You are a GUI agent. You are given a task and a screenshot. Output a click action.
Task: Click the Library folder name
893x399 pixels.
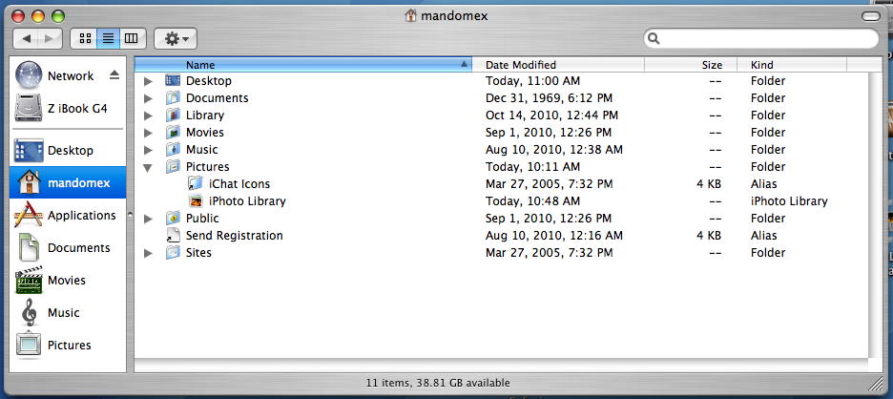(205, 115)
